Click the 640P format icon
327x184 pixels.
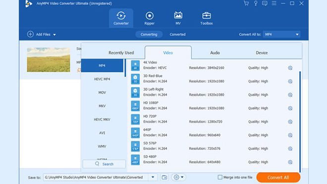coord(135,133)
